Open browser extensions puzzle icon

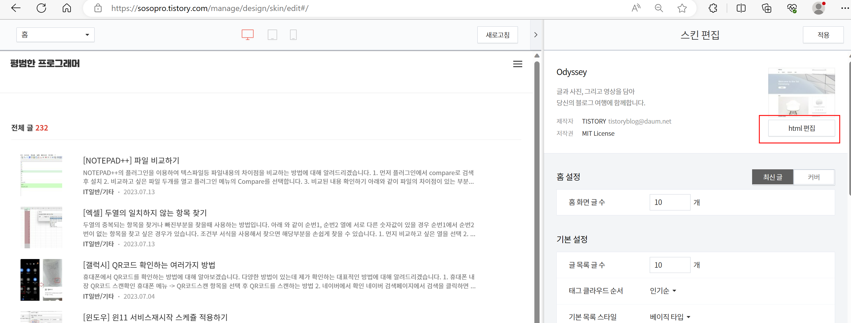click(712, 8)
